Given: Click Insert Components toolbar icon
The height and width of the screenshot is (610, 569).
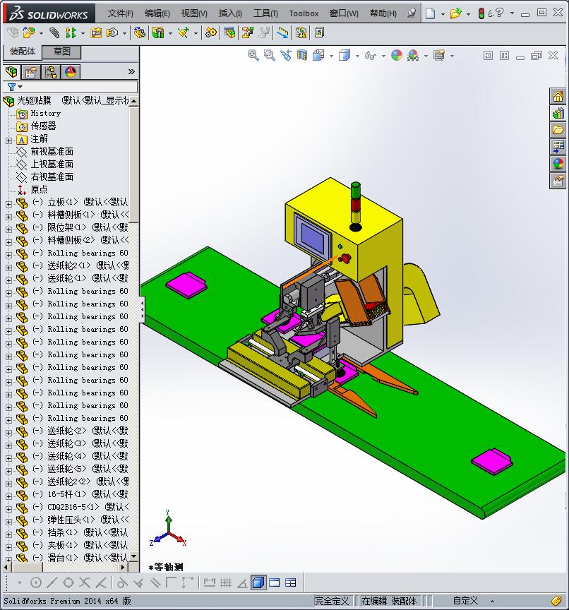Looking at the screenshot, I should click(x=29, y=32).
